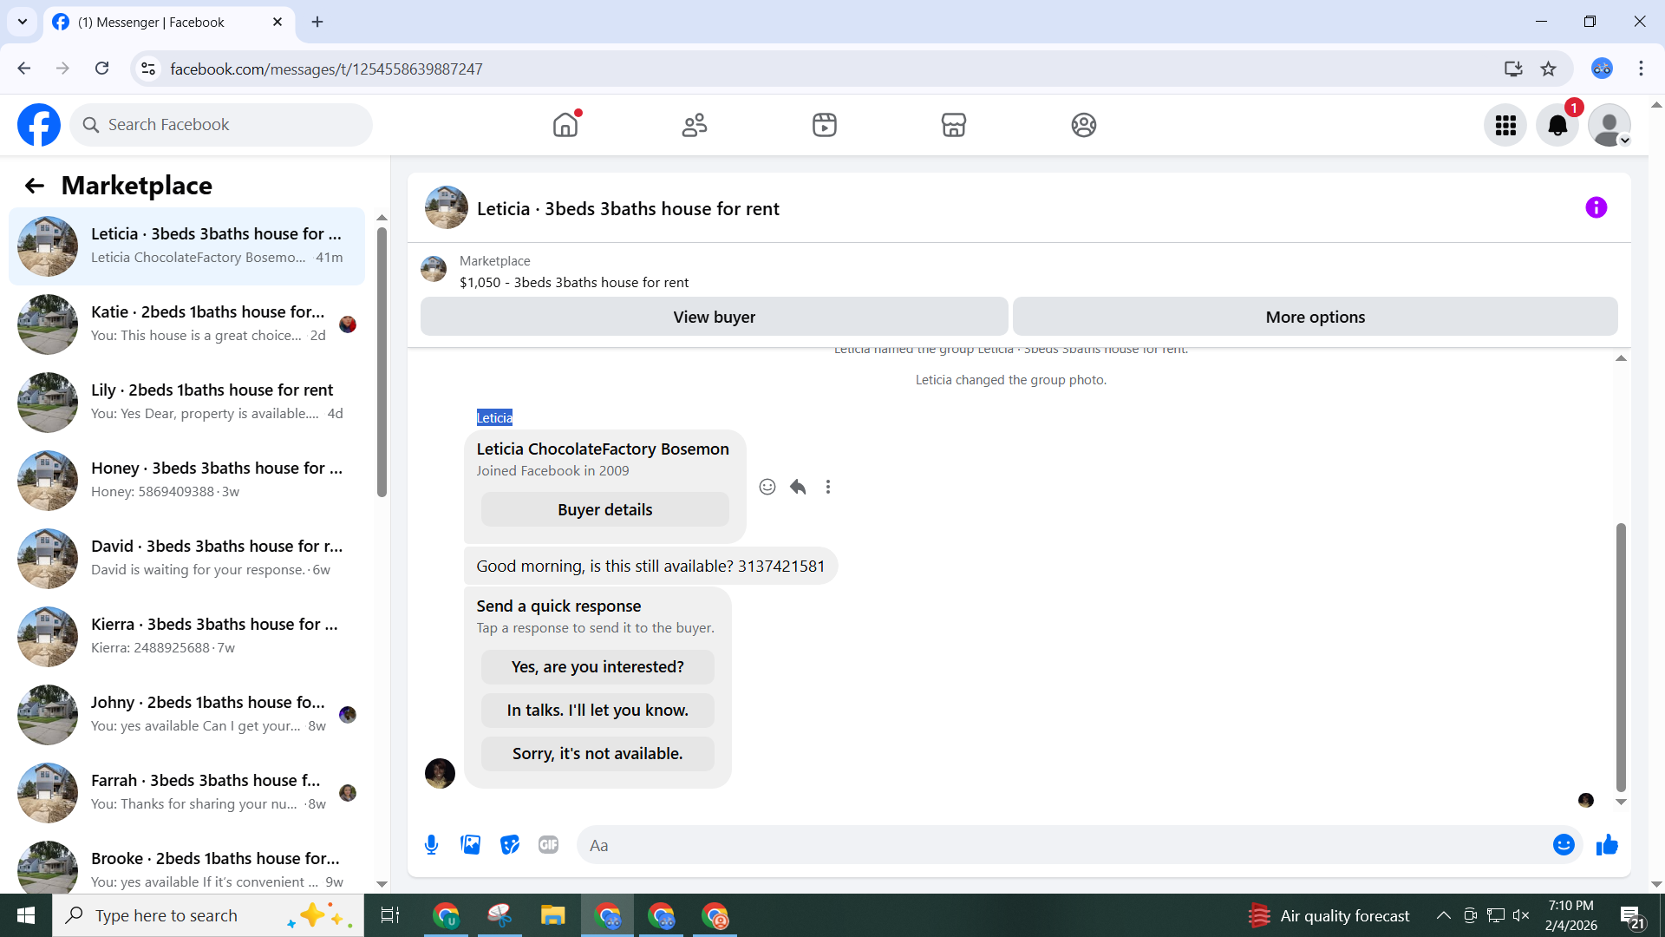1665x937 pixels.
Task: Click the attach photo icon in composer
Action: tap(470, 845)
